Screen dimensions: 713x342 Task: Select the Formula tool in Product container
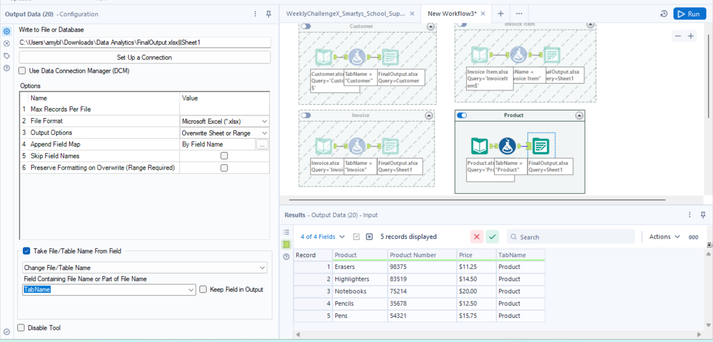[x=507, y=146]
